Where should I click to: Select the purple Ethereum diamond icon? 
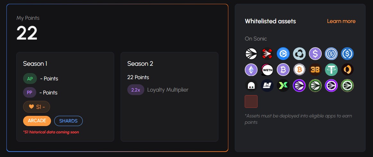(251, 70)
